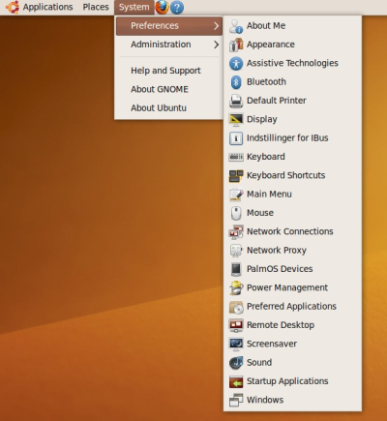
Task: Click the Screensaver monitor icon
Action: (236, 344)
